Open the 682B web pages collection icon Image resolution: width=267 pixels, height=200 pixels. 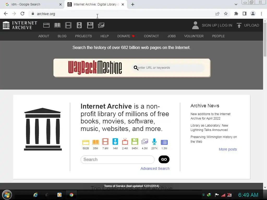pyautogui.click(x=86, y=142)
